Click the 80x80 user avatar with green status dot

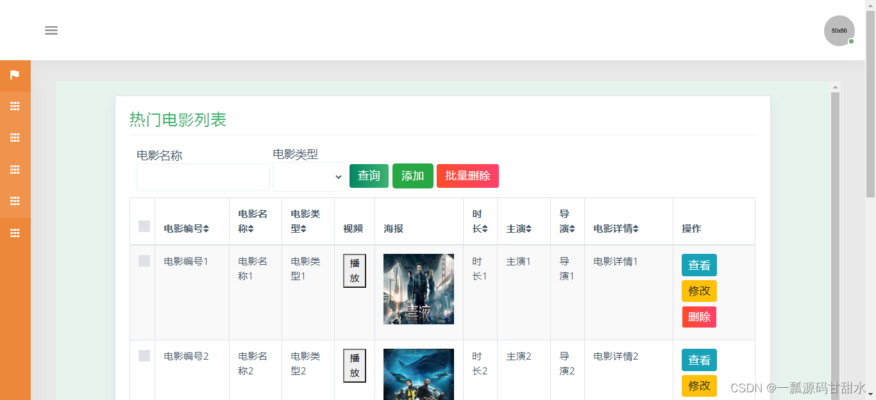pos(839,30)
